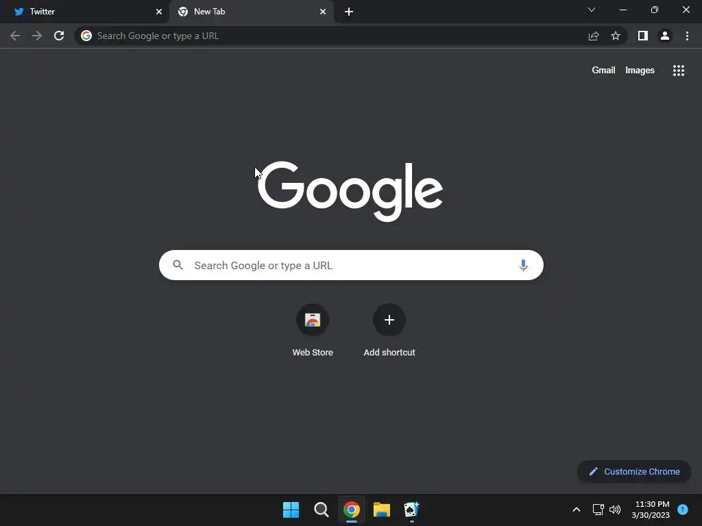Viewport: 702px width, 526px height.
Task: Open the Windows Start menu
Action: (291, 510)
